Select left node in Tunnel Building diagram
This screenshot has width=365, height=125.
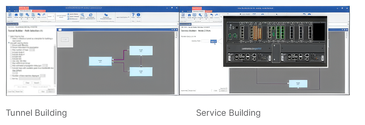(x=100, y=61)
